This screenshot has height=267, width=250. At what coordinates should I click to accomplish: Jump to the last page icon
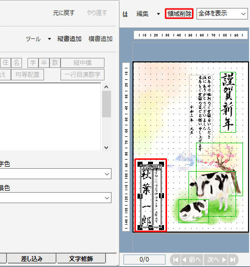coord(233,260)
